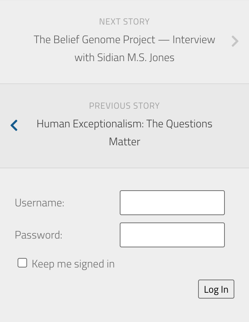The height and width of the screenshot is (322, 249).
Task: Click inside the Username input field
Action: tap(172, 202)
